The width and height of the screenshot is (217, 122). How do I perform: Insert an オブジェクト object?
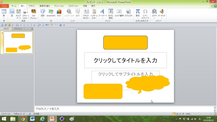point(128,13)
